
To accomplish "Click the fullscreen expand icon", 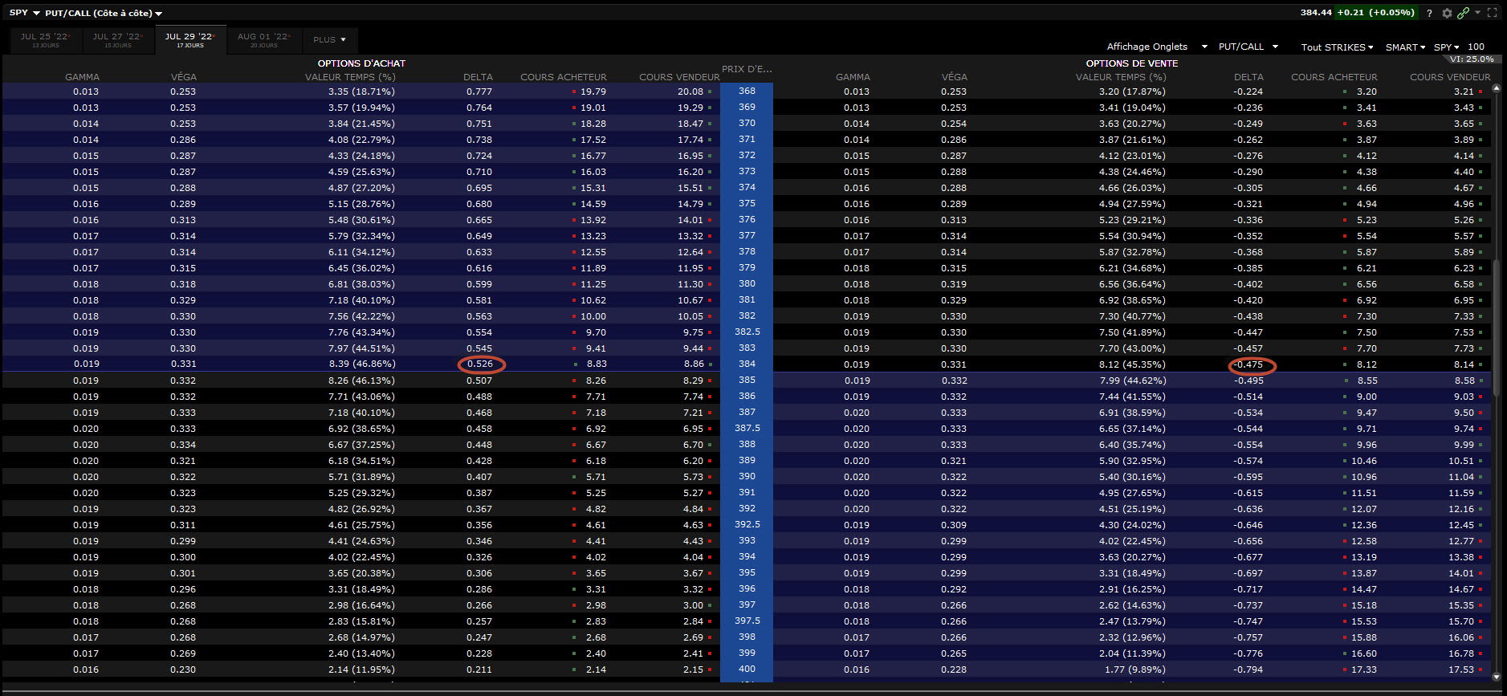I will click(1493, 13).
